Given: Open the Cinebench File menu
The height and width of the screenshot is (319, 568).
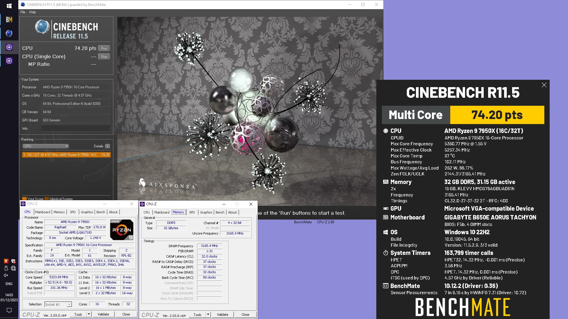Looking at the screenshot, I should click(23, 12).
